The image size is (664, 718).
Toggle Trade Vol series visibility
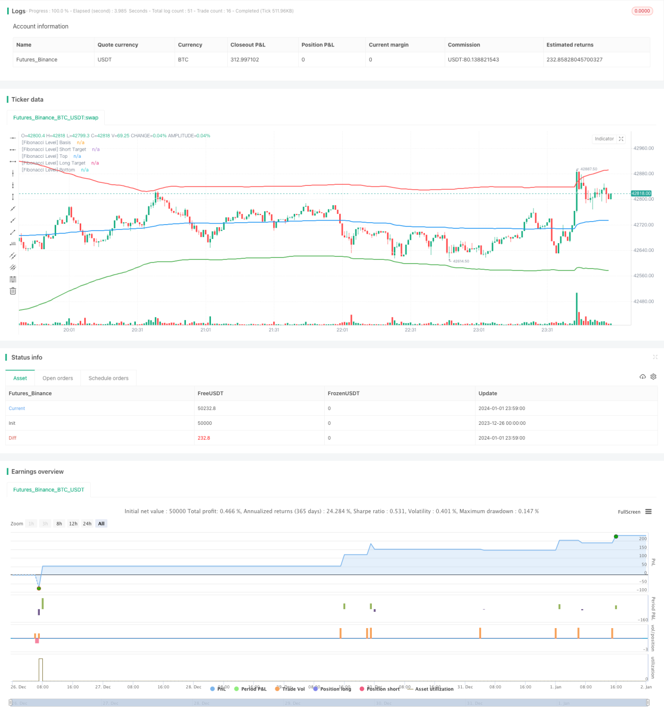coord(290,689)
